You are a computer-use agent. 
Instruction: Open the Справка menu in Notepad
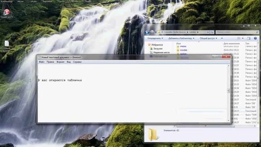[77, 62]
